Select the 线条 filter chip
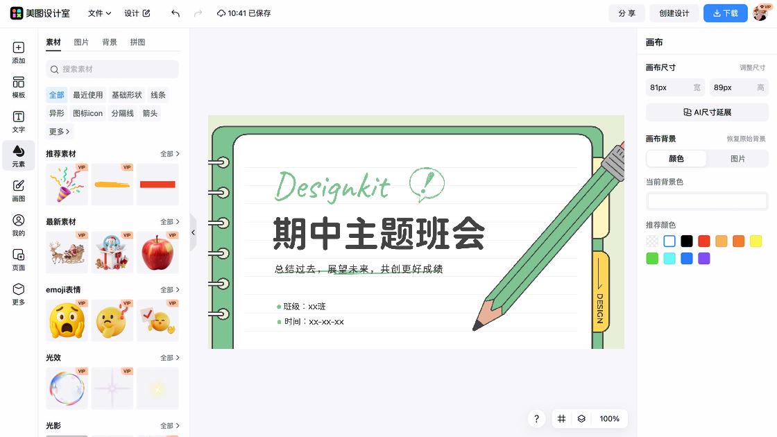This screenshot has width=777, height=437. tap(158, 94)
